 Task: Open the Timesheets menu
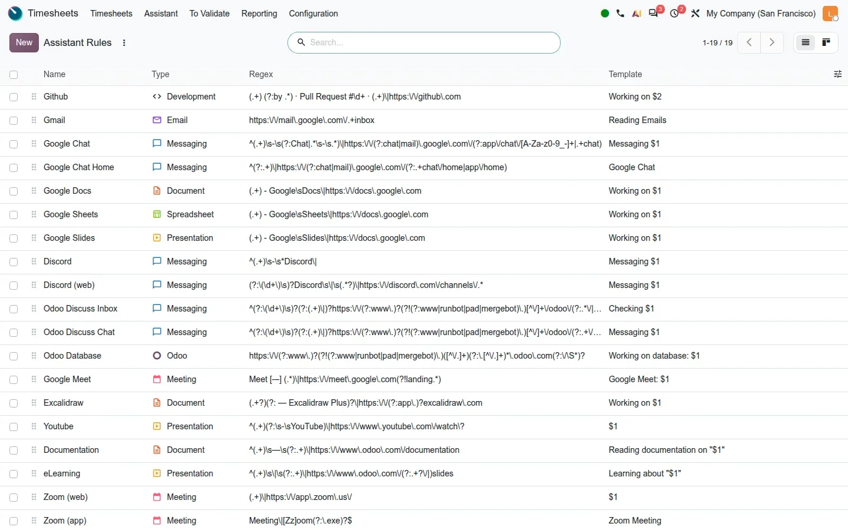coord(111,13)
